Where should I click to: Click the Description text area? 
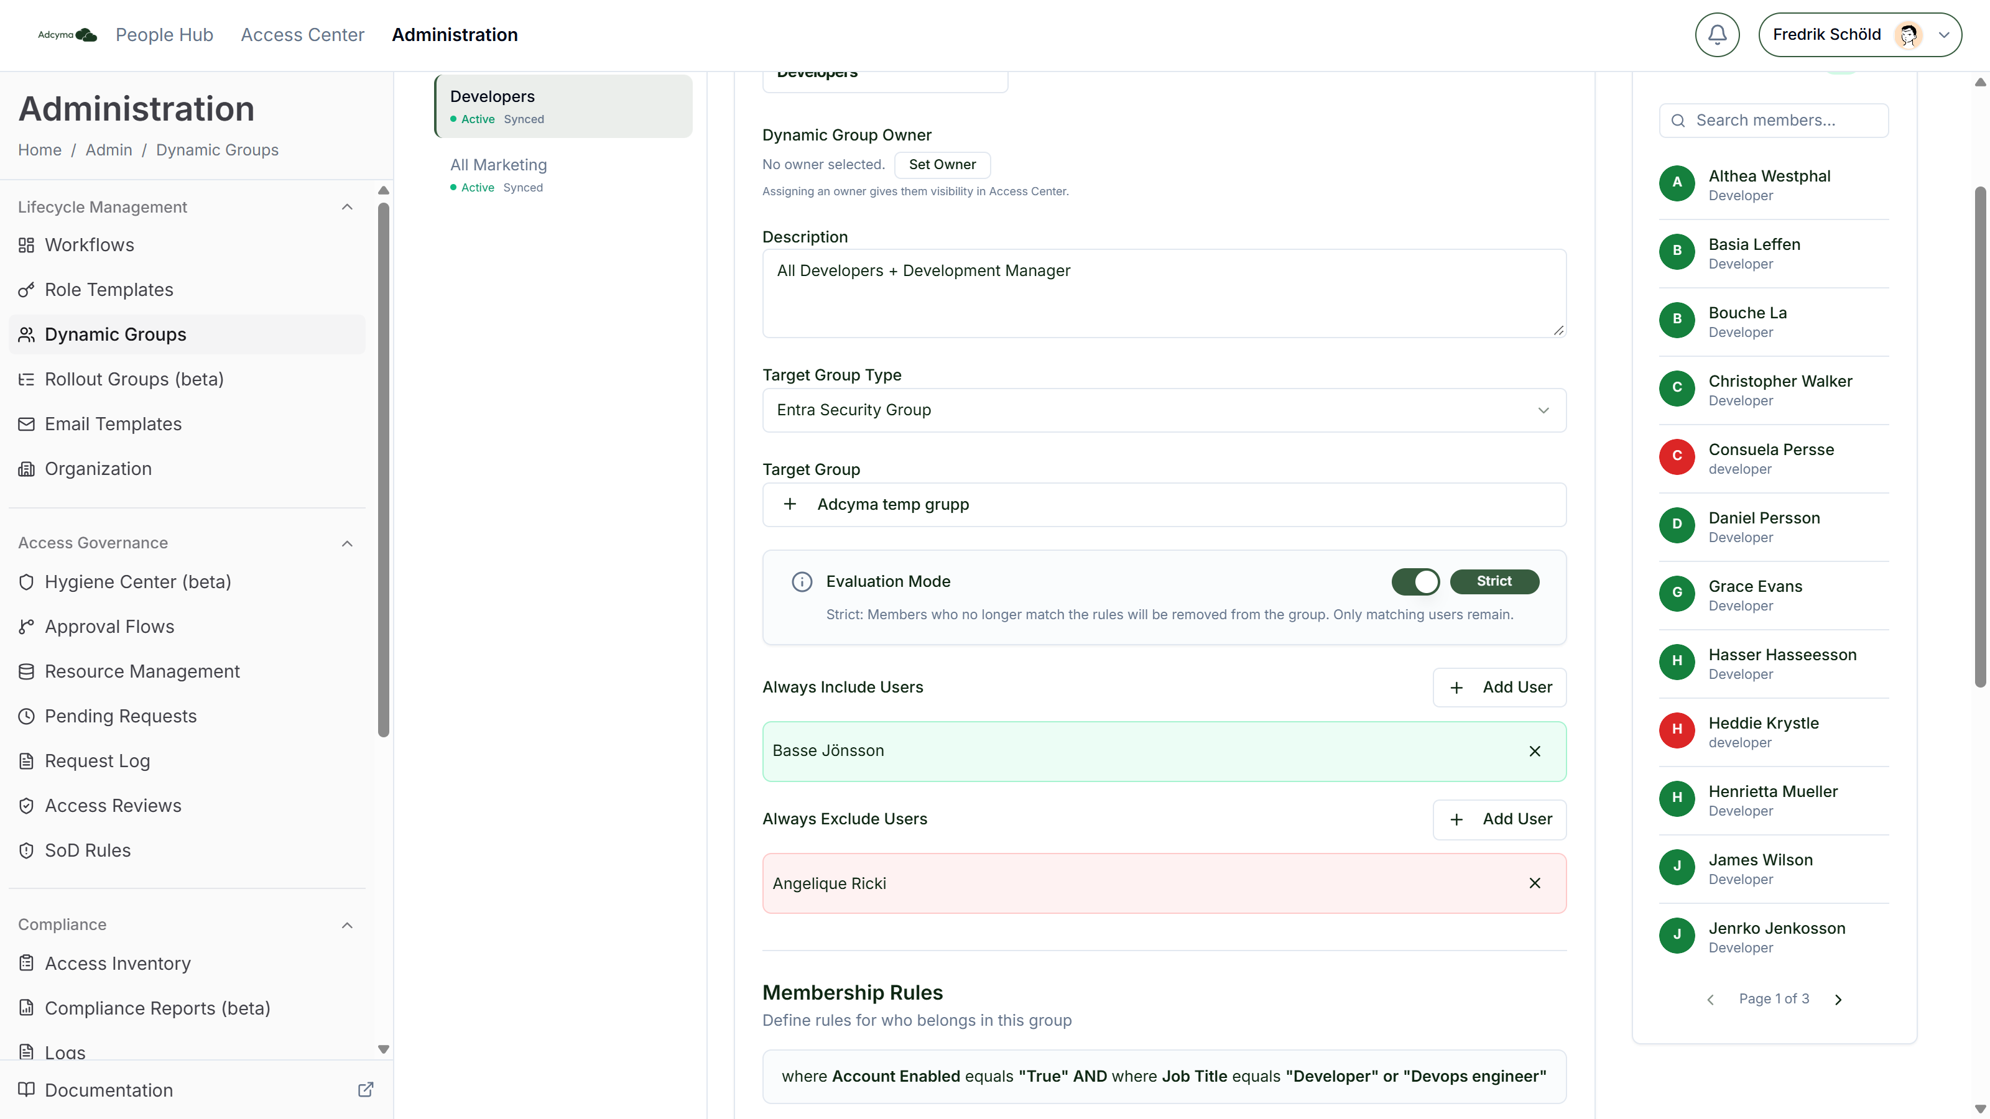pyautogui.click(x=1164, y=293)
